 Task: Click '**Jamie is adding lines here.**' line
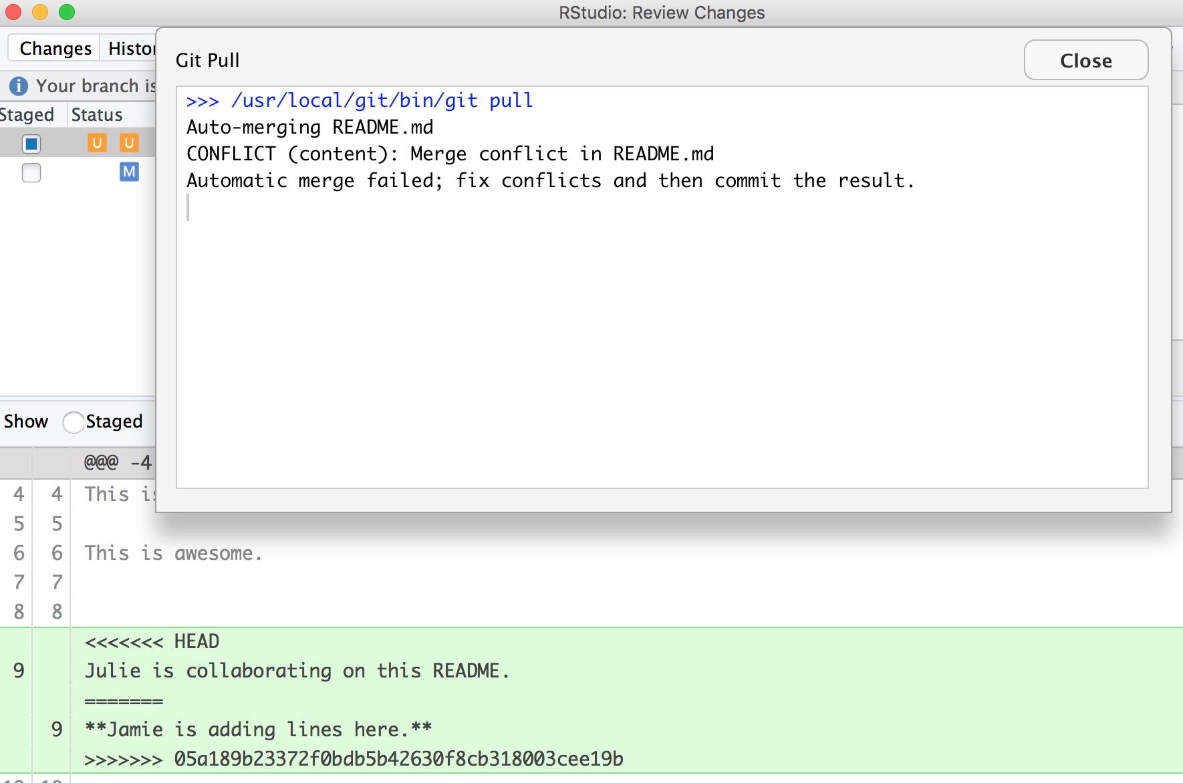click(x=258, y=730)
